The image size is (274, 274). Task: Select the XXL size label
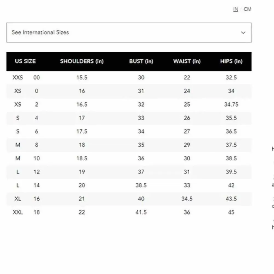point(18,212)
